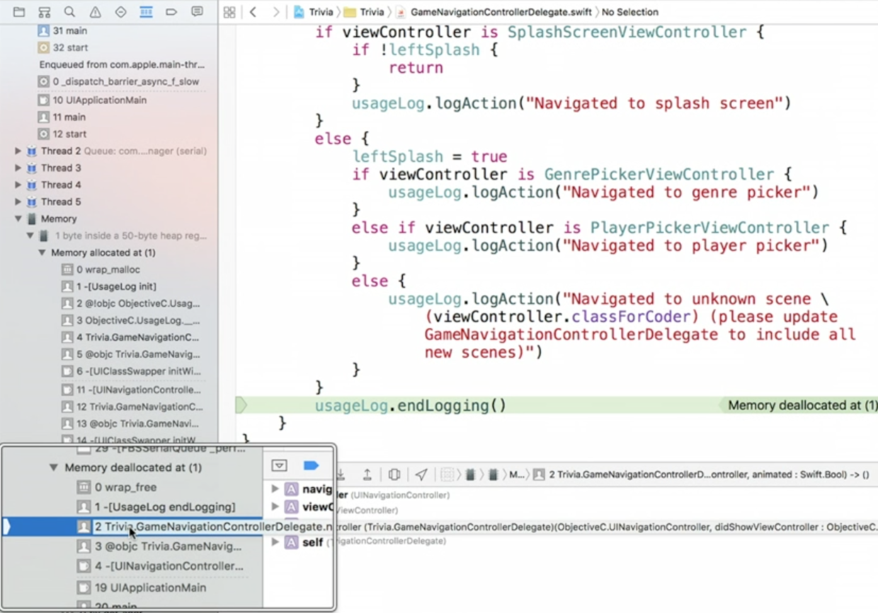This screenshot has width=878, height=613.
Task: Show the Issue navigator warning triangle
Action: coord(96,12)
